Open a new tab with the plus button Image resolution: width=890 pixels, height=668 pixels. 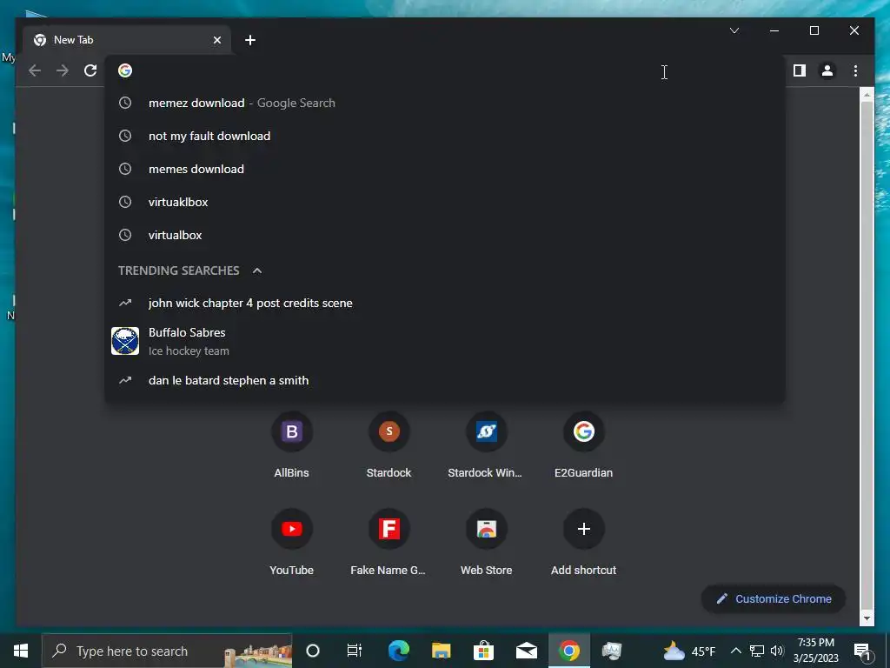250,40
